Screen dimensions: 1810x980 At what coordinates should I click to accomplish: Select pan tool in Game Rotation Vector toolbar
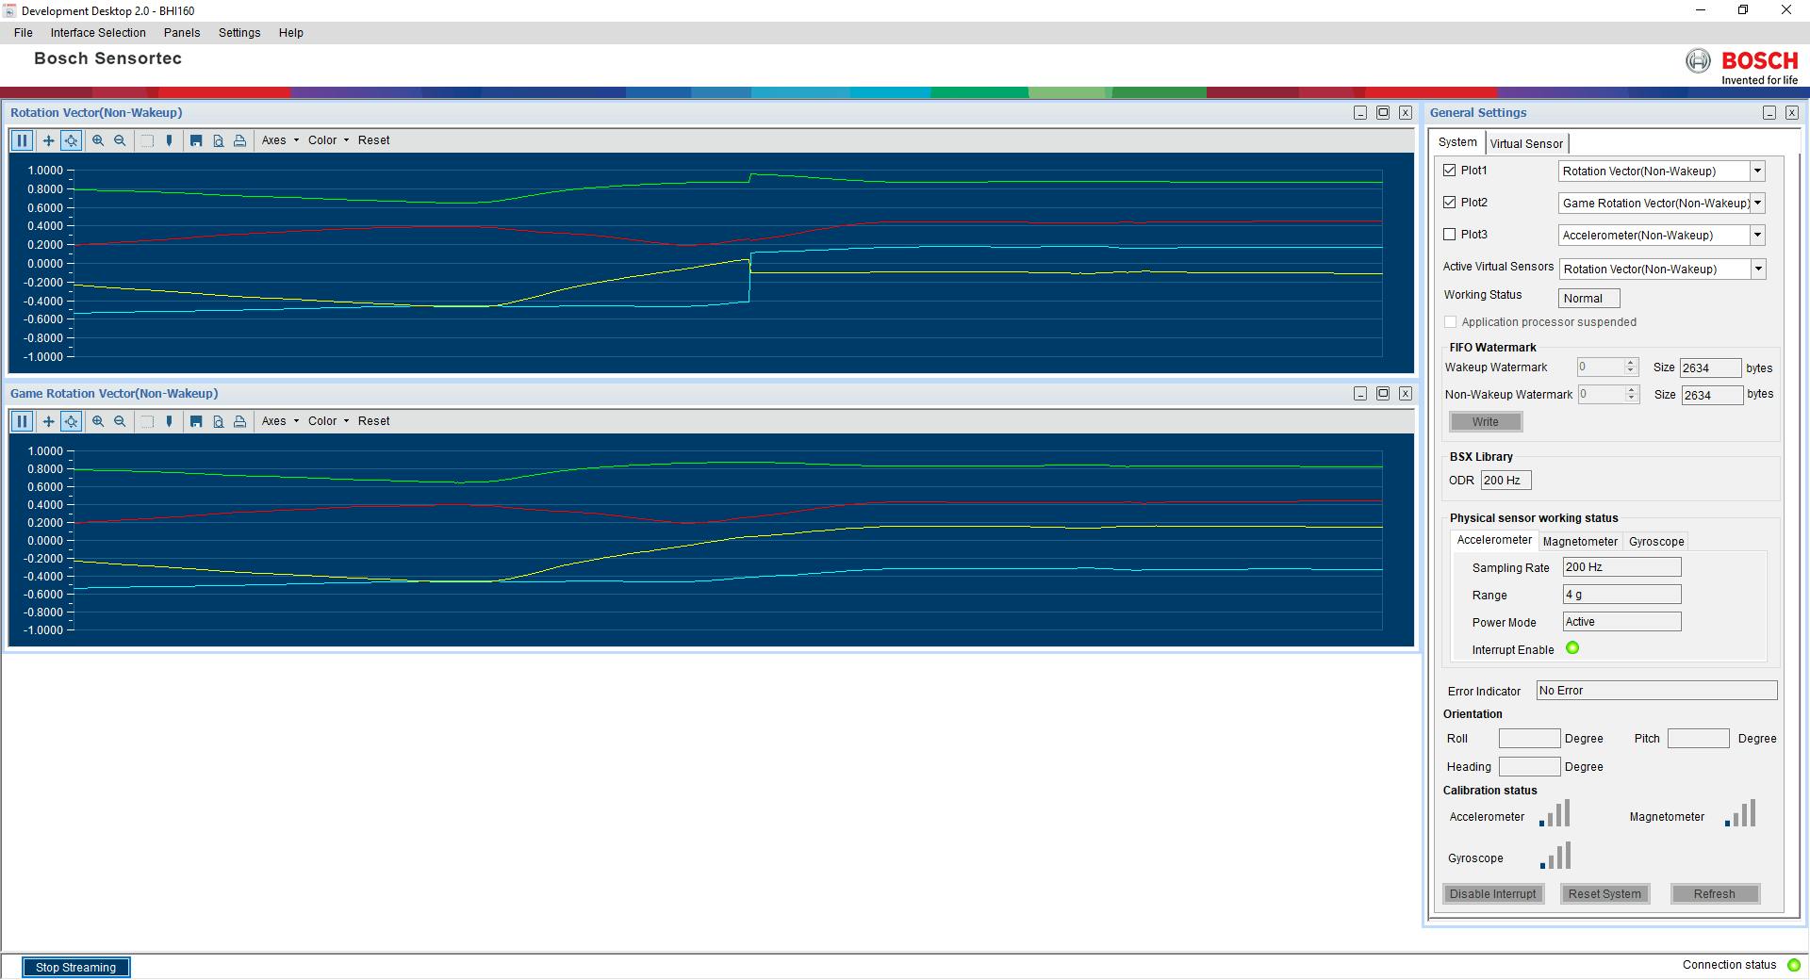[48, 421]
